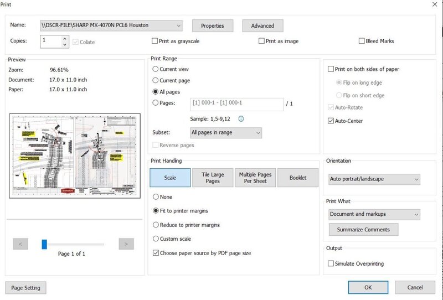The width and height of the screenshot is (443, 300).
Task: Enable Print as grayscale
Action: (x=155, y=41)
